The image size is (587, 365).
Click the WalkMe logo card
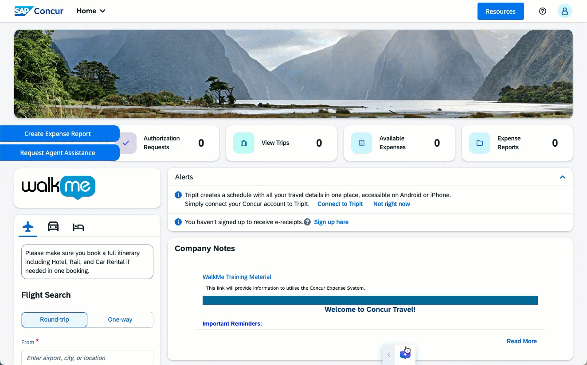(x=87, y=188)
